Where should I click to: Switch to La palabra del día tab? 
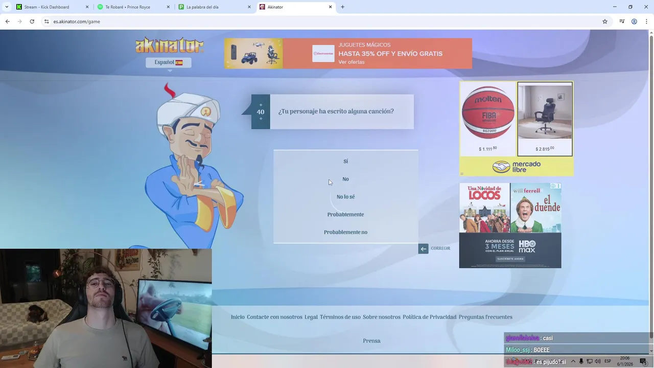(x=214, y=7)
